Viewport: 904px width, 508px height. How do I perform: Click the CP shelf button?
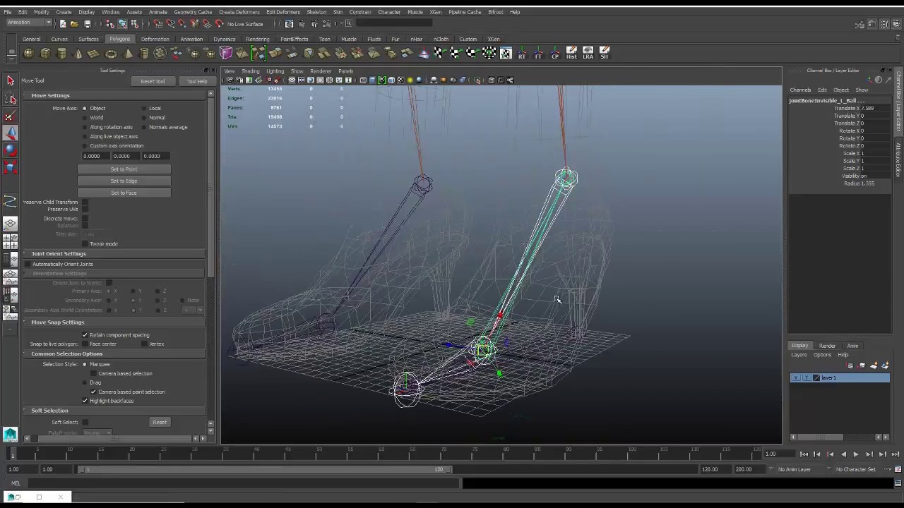pos(554,53)
